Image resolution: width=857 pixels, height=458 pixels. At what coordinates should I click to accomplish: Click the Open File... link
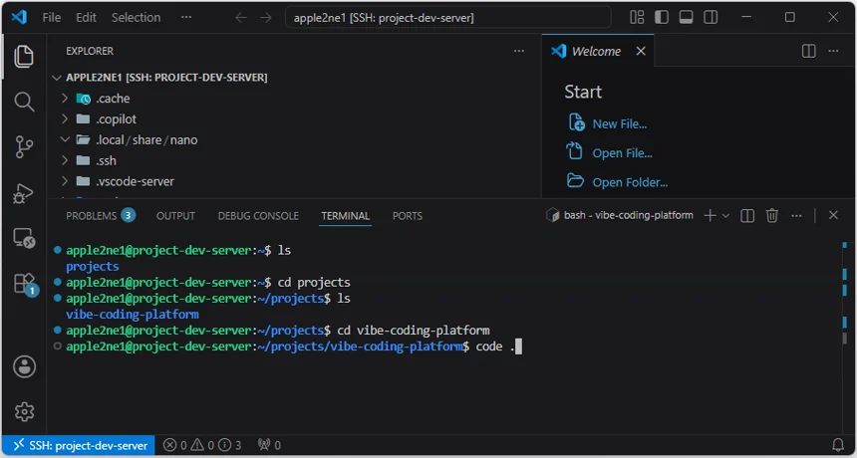622,153
